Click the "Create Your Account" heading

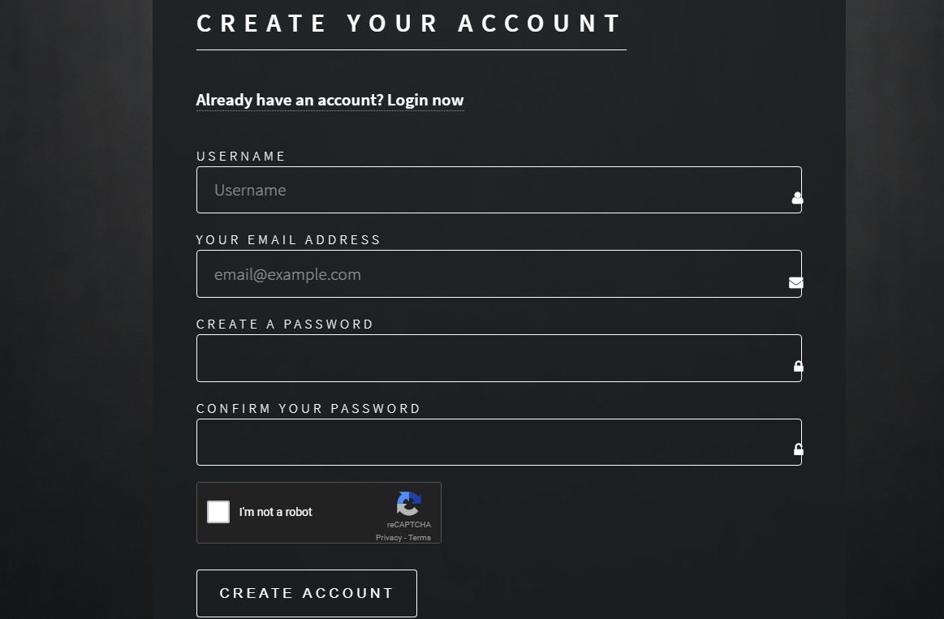[x=409, y=24]
